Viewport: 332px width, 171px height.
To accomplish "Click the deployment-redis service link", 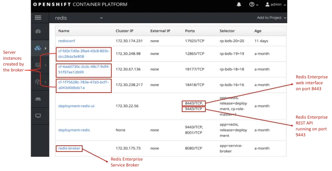I will click(74, 130).
